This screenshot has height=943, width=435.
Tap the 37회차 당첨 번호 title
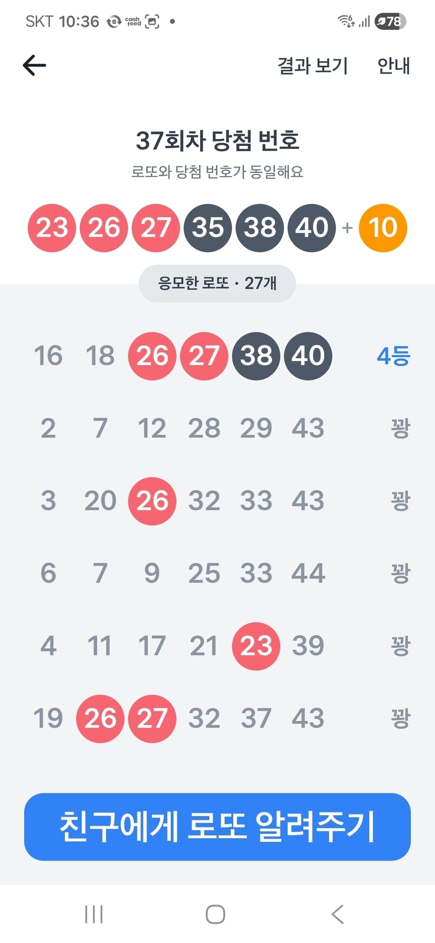click(217, 141)
